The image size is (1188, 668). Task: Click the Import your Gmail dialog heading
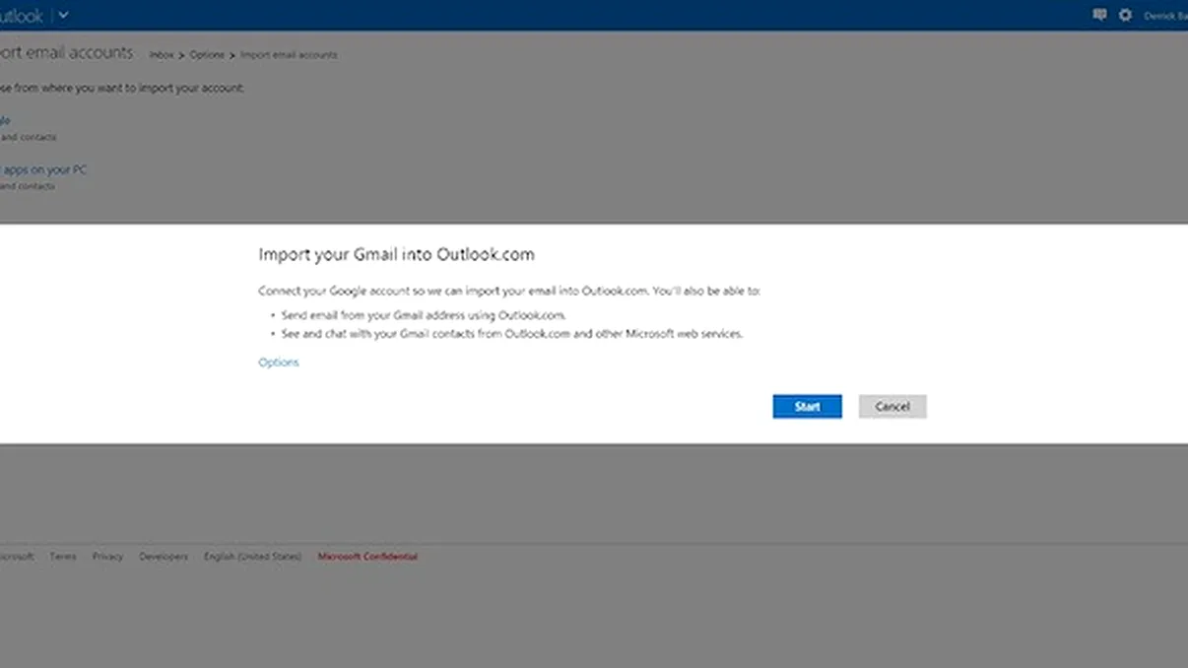coord(396,253)
